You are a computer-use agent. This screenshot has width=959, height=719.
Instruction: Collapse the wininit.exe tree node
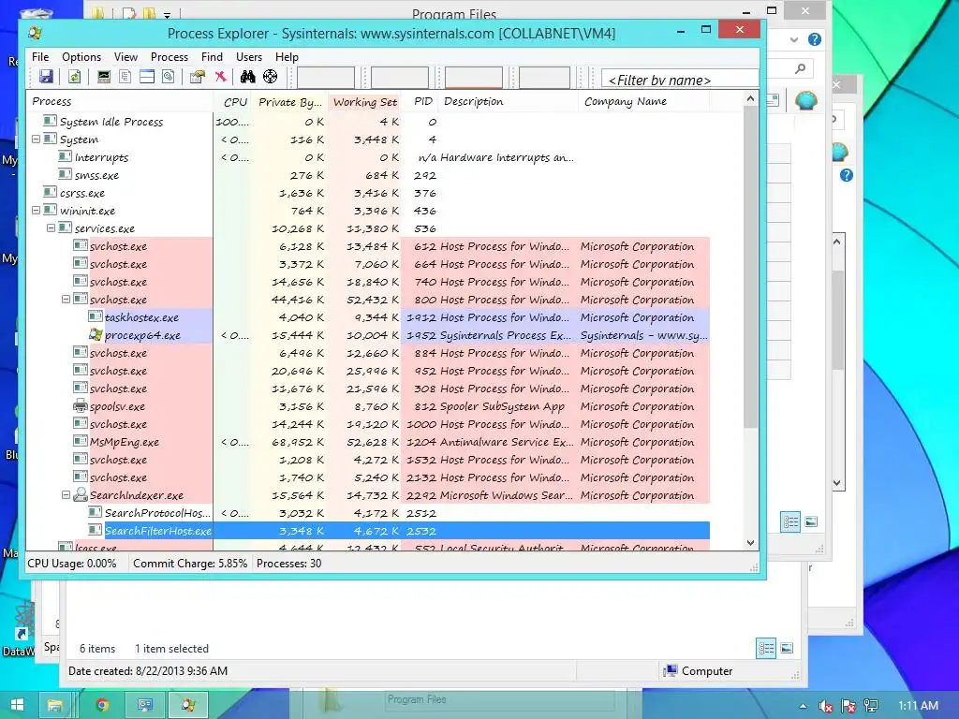coord(37,211)
